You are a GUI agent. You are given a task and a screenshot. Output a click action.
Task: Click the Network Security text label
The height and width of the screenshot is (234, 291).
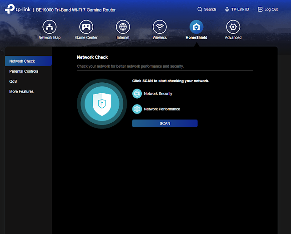pyautogui.click(x=158, y=94)
